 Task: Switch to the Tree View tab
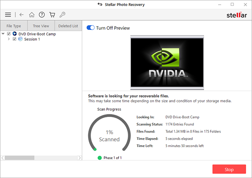(41, 26)
